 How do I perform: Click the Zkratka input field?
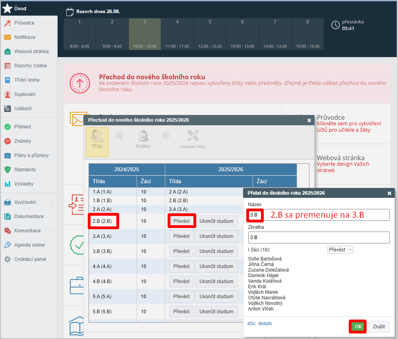(319, 237)
